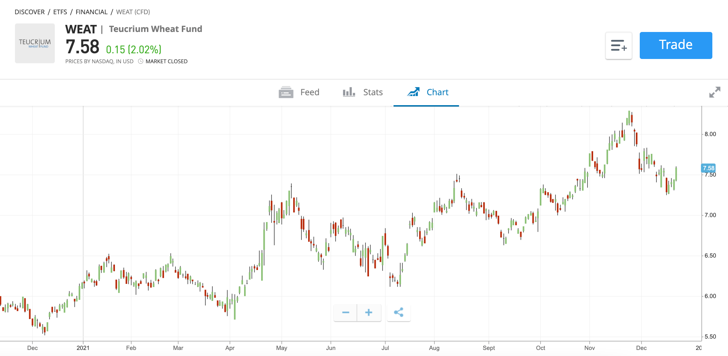
Task: Click the 'MARKET CLOSED' status text
Action: (167, 61)
